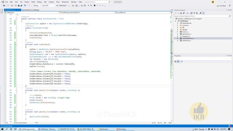
Task: Click the taskbar search icon
Action: point(7,129)
